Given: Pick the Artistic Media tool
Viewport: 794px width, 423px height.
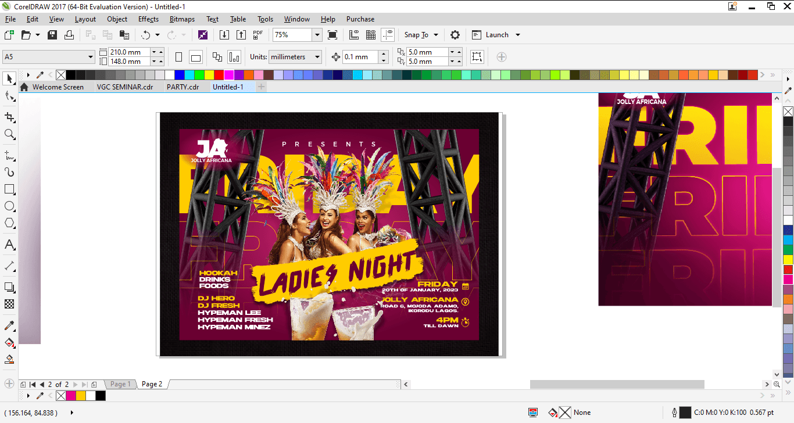Looking at the screenshot, I should pyautogui.click(x=9, y=172).
